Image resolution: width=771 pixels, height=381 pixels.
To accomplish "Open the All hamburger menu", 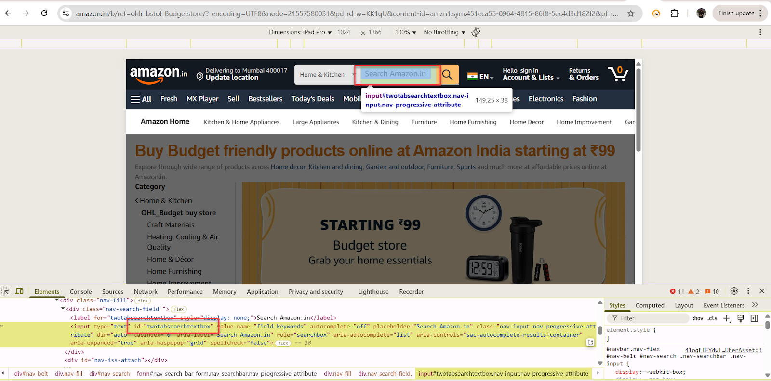I will tap(141, 99).
